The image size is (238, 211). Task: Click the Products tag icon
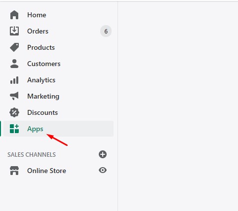point(14,47)
